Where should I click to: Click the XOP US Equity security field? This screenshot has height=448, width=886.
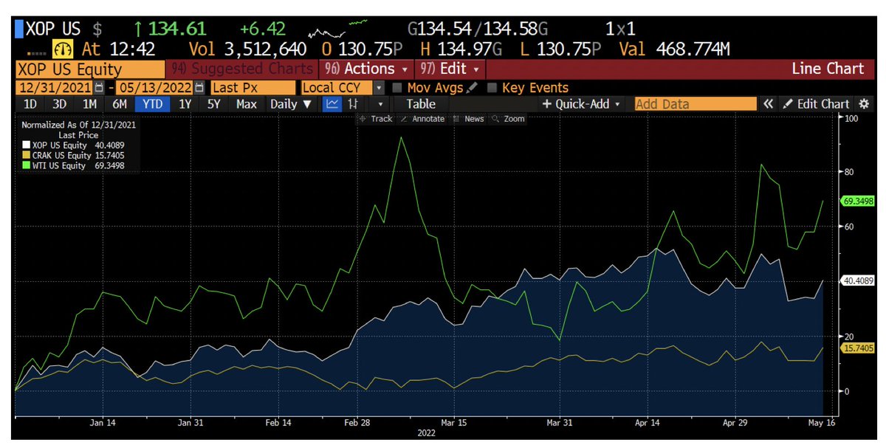(91, 69)
